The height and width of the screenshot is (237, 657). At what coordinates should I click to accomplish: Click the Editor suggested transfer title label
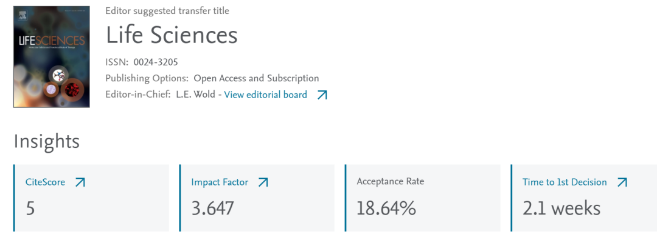tap(167, 11)
